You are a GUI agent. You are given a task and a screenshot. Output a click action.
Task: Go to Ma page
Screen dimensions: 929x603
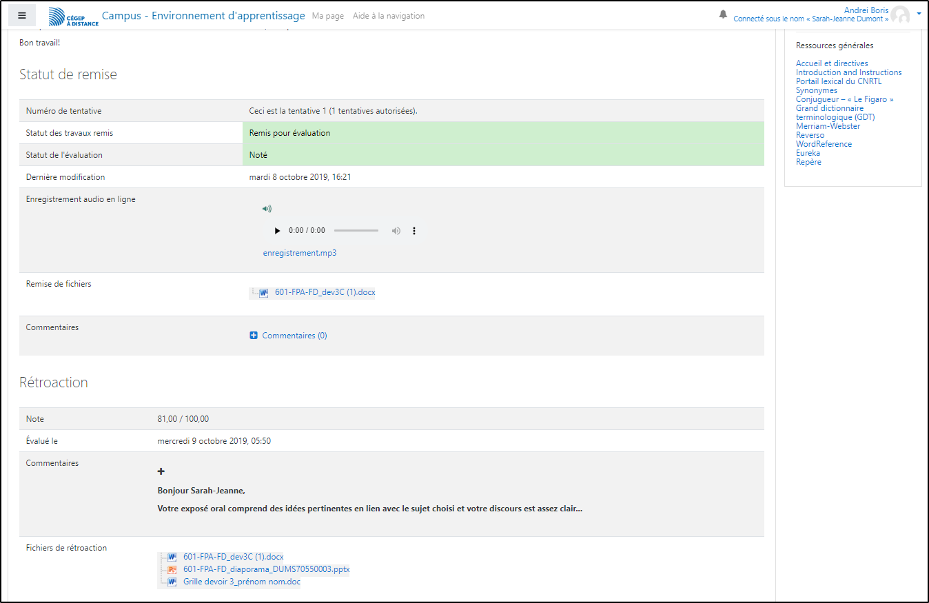327,16
